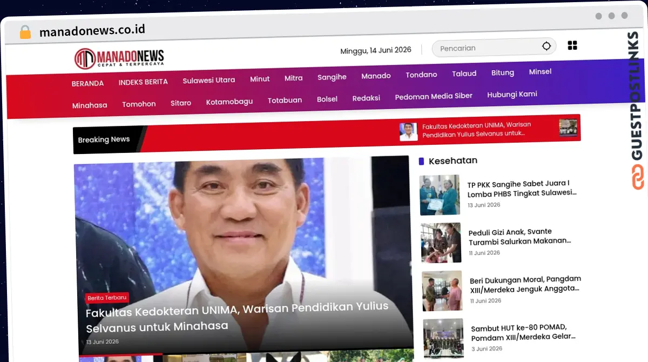The height and width of the screenshot is (362, 648).
Task: Open Hubungi Kami contact page
Action: coord(512,94)
